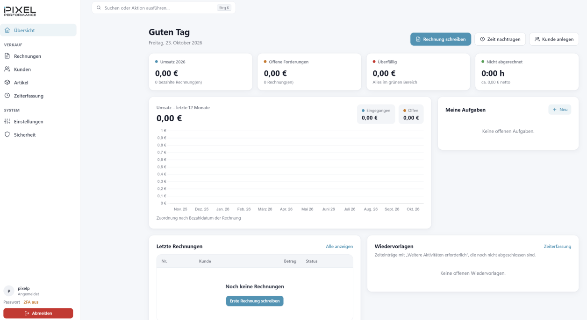Click Erste Rechnung schreiben
This screenshot has height=320, width=587.
[255, 301]
